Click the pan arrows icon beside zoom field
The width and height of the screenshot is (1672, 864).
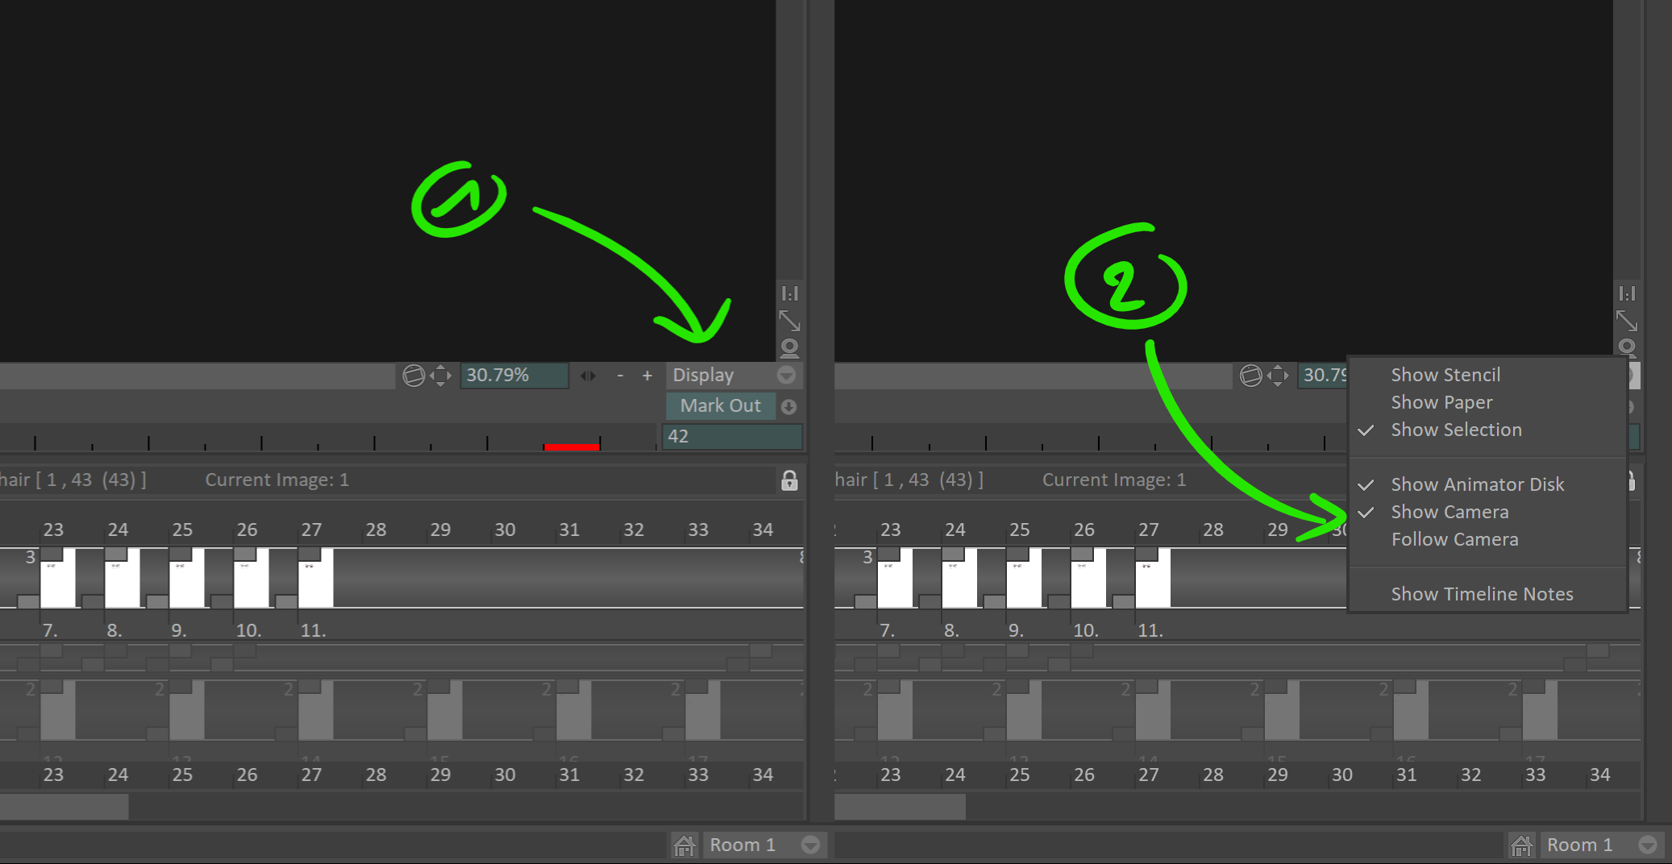click(x=440, y=376)
